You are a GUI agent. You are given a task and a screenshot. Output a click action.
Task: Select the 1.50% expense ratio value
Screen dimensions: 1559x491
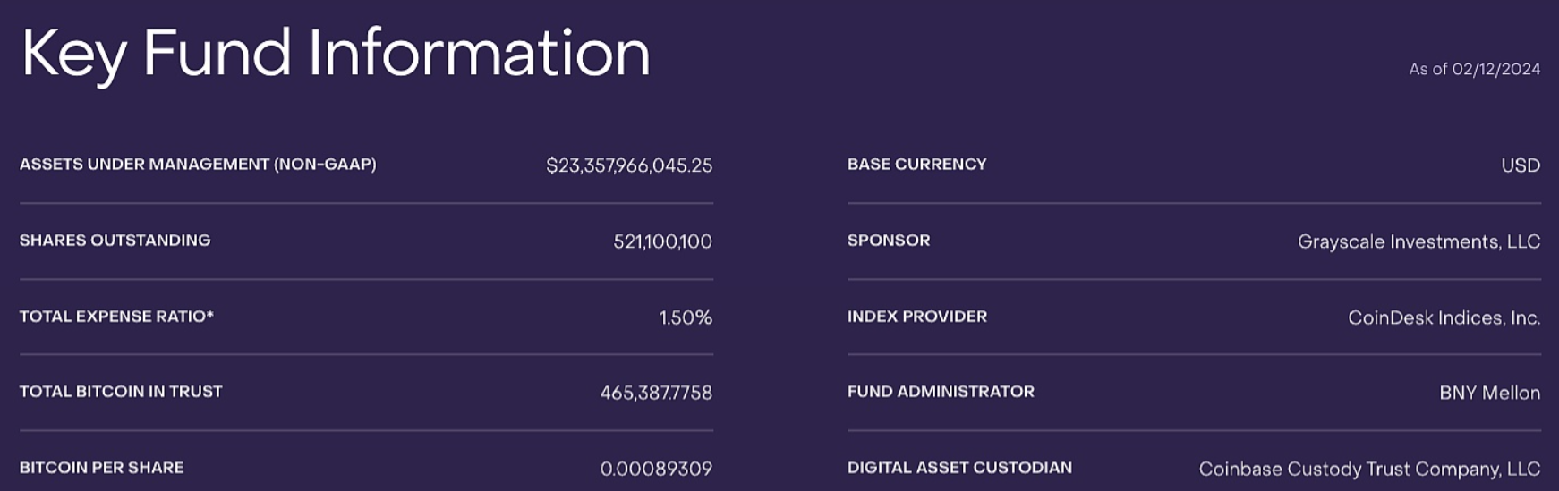pyautogui.click(x=686, y=317)
